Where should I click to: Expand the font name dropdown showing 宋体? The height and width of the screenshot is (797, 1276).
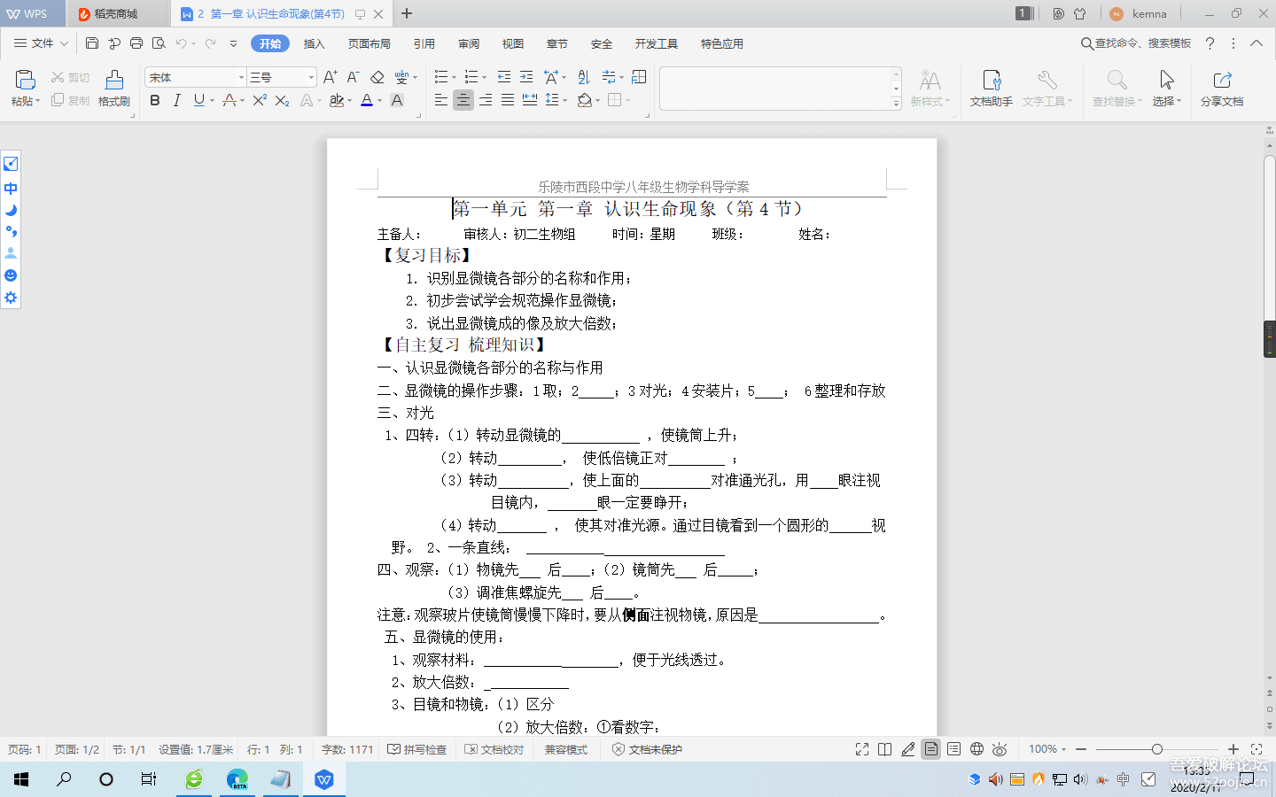241,78
